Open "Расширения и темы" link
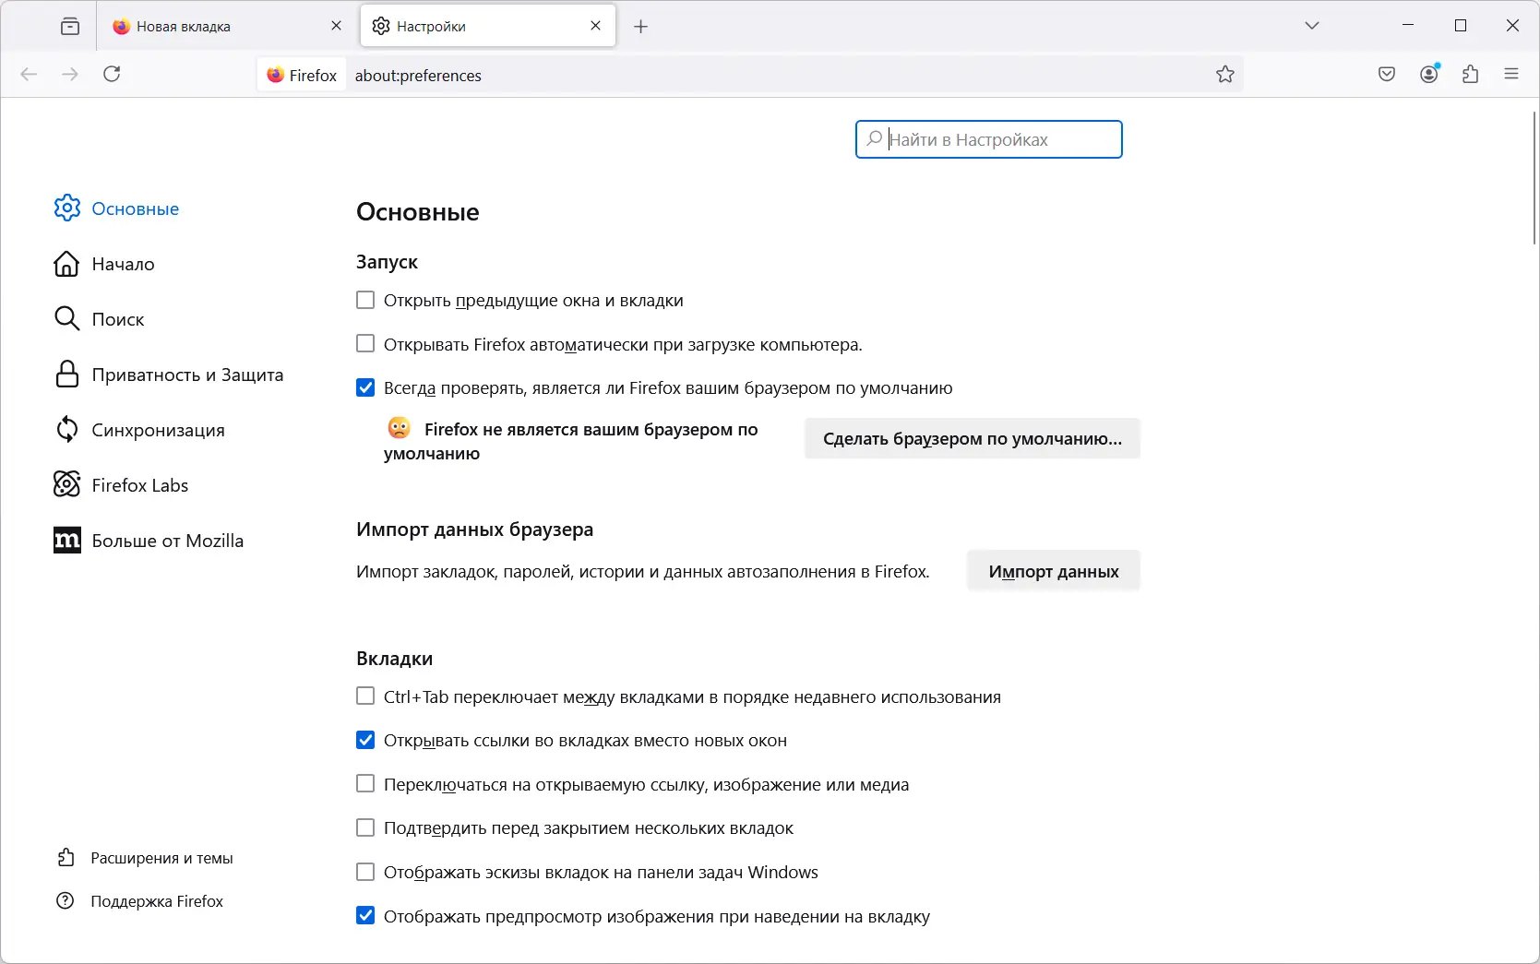 tap(161, 858)
